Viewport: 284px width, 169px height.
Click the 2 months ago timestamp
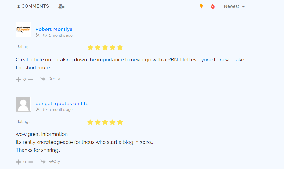[x=61, y=35]
